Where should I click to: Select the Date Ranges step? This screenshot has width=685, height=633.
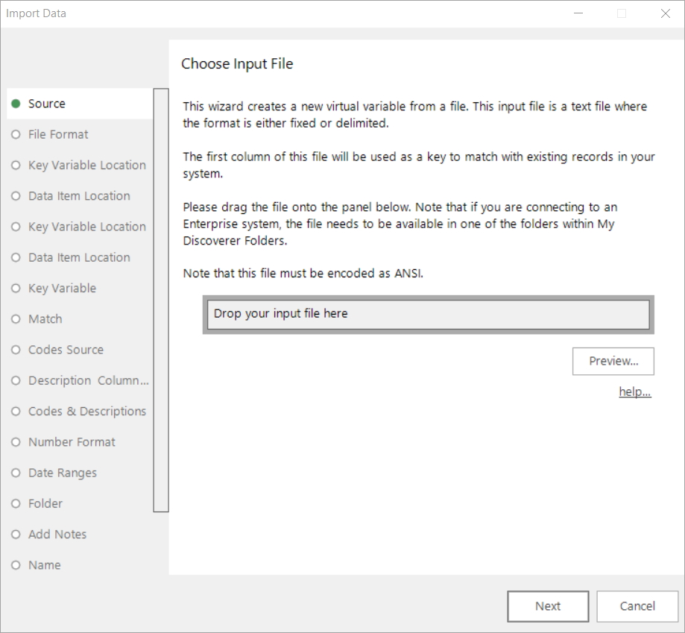click(x=80, y=473)
